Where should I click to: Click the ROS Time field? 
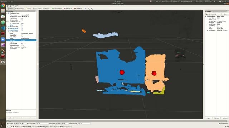(x=20, y=124)
